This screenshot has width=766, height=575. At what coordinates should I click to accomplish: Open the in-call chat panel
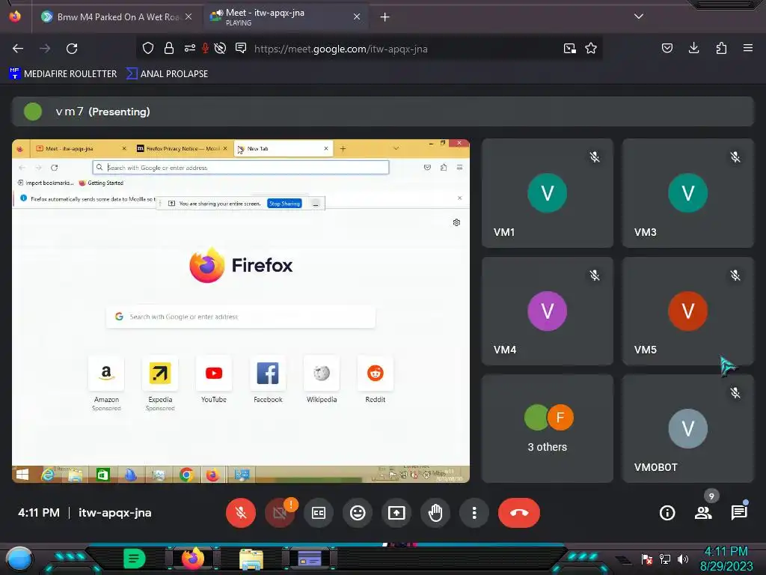[739, 513]
